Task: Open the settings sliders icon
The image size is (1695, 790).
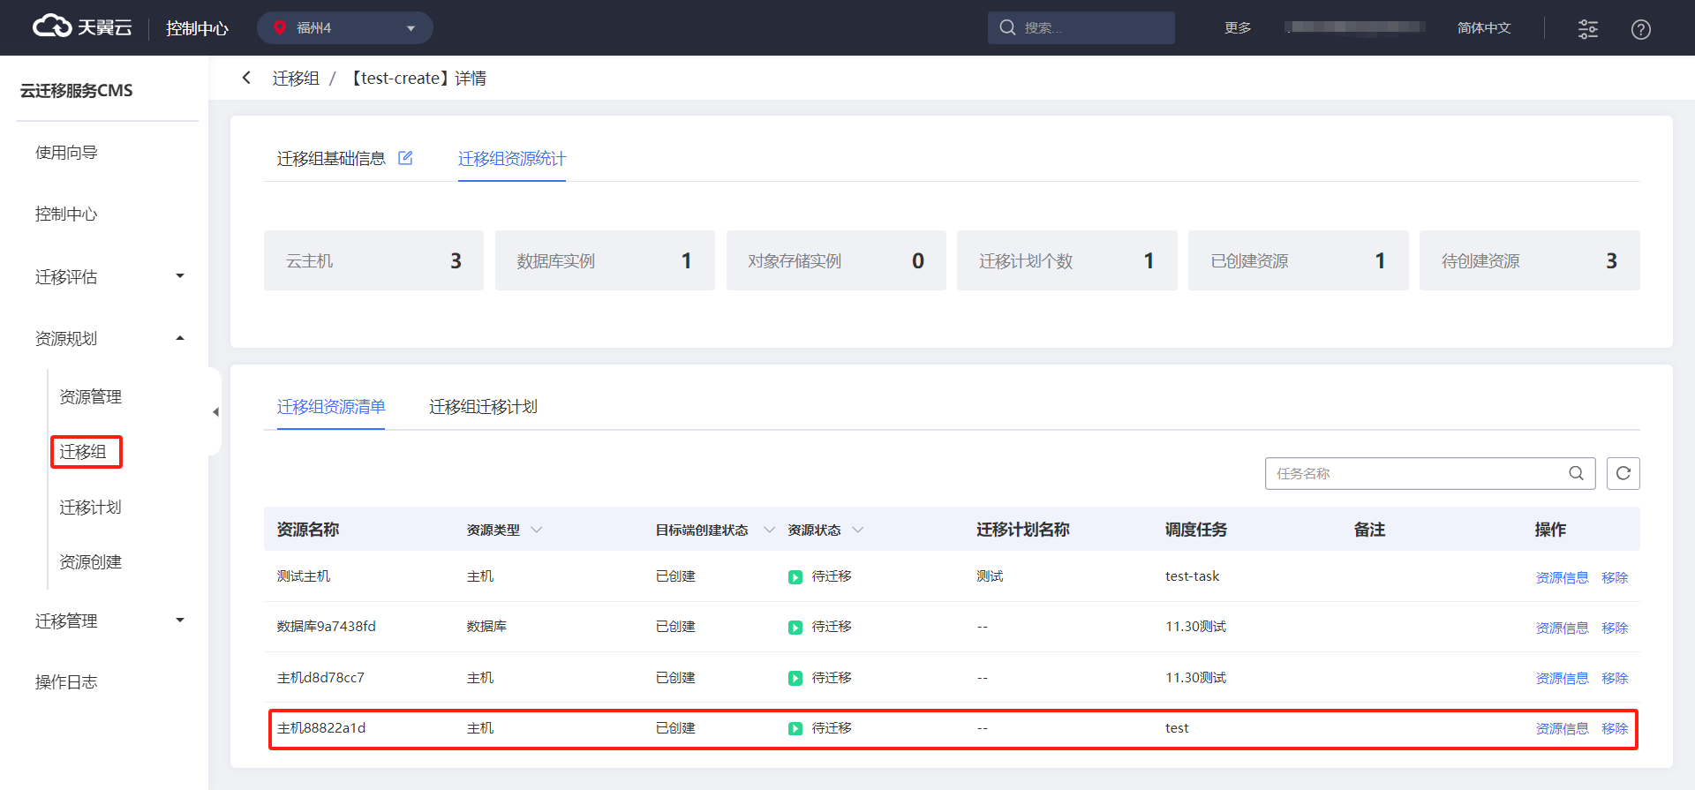Action: click(1587, 28)
